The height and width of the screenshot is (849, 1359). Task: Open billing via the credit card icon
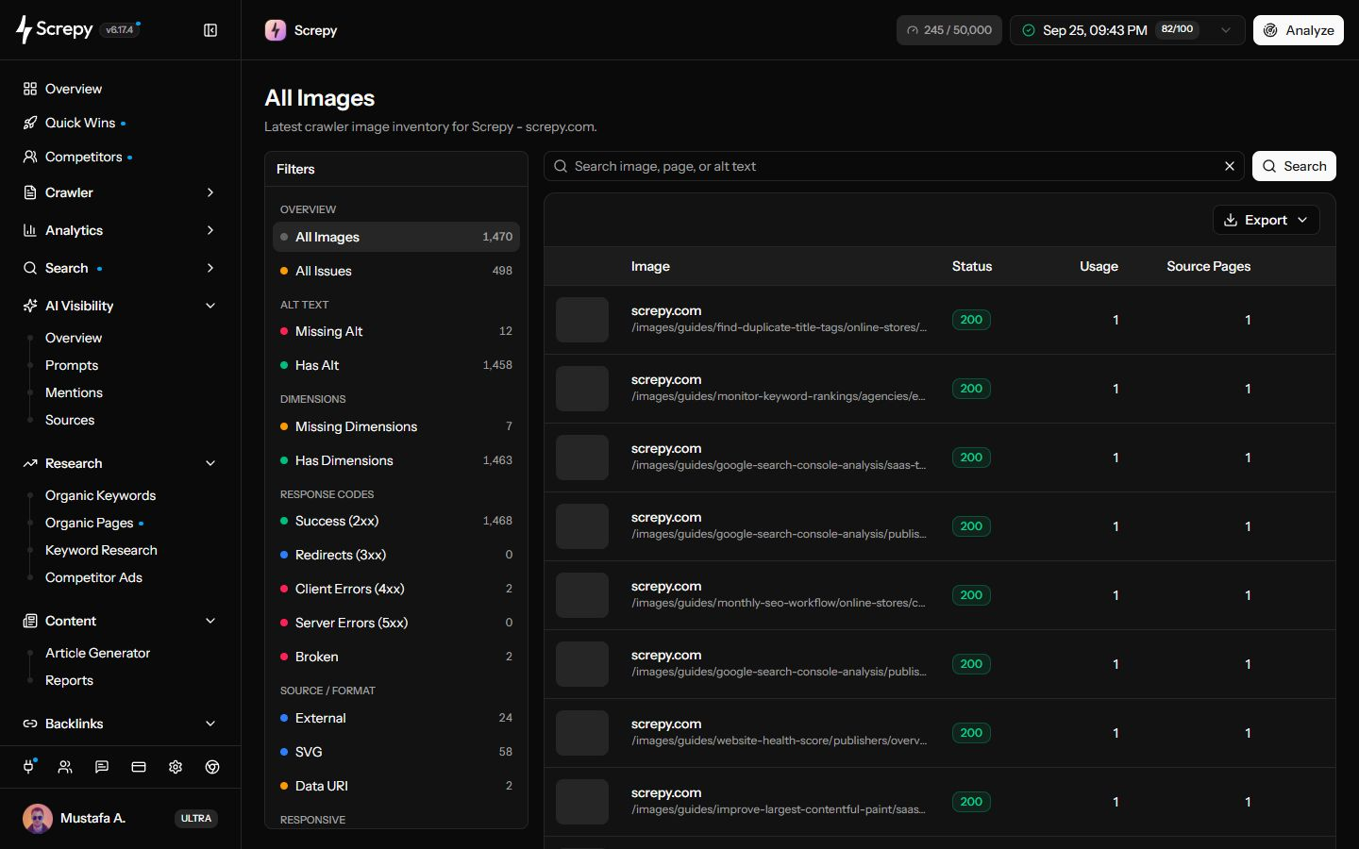tap(139, 767)
